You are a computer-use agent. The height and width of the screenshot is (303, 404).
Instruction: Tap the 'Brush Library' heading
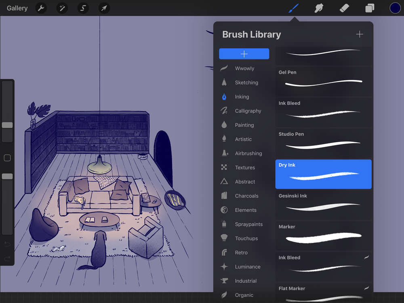click(251, 34)
